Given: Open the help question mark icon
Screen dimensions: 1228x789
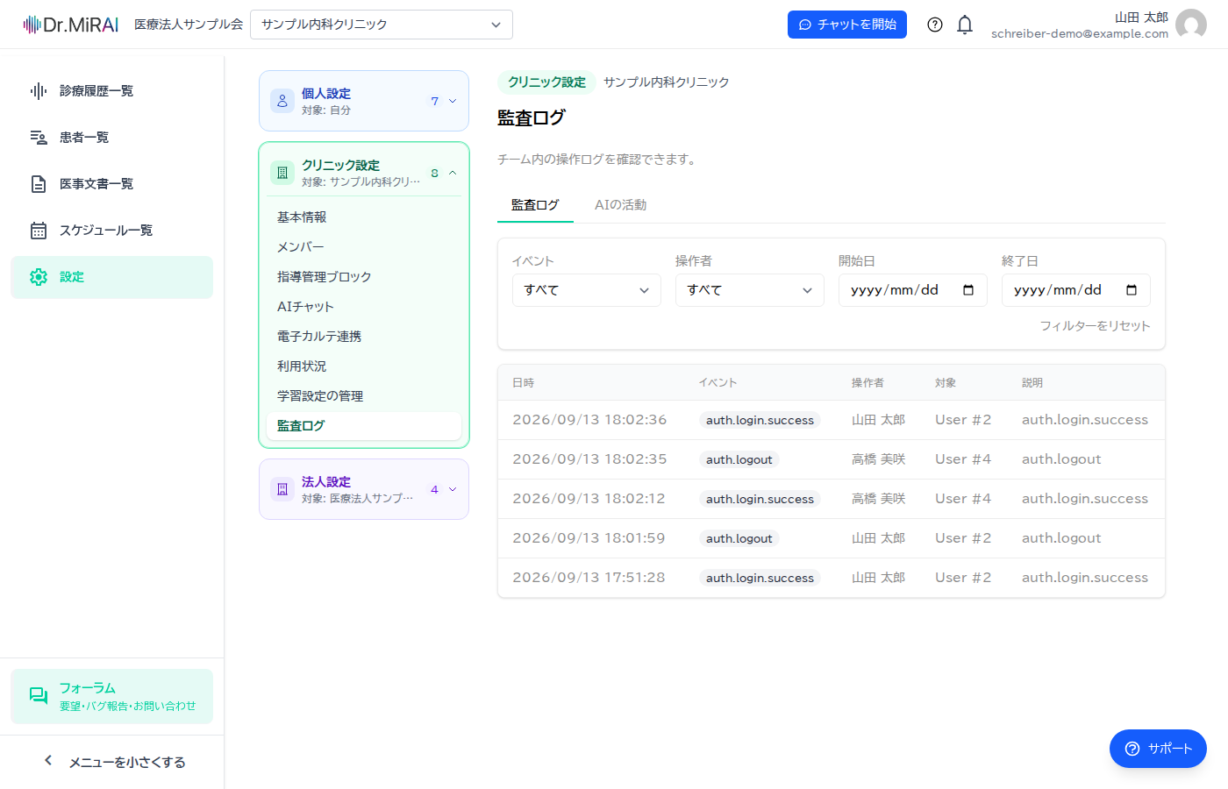Looking at the screenshot, I should coord(935,25).
